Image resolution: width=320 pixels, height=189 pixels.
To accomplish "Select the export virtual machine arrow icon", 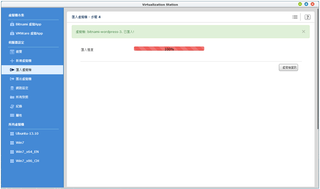I will [x=12, y=79].
